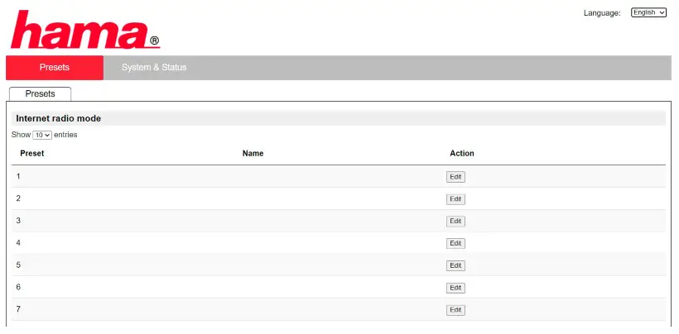
Task: Select the red Presets main tab
Action: pos(55,68)
